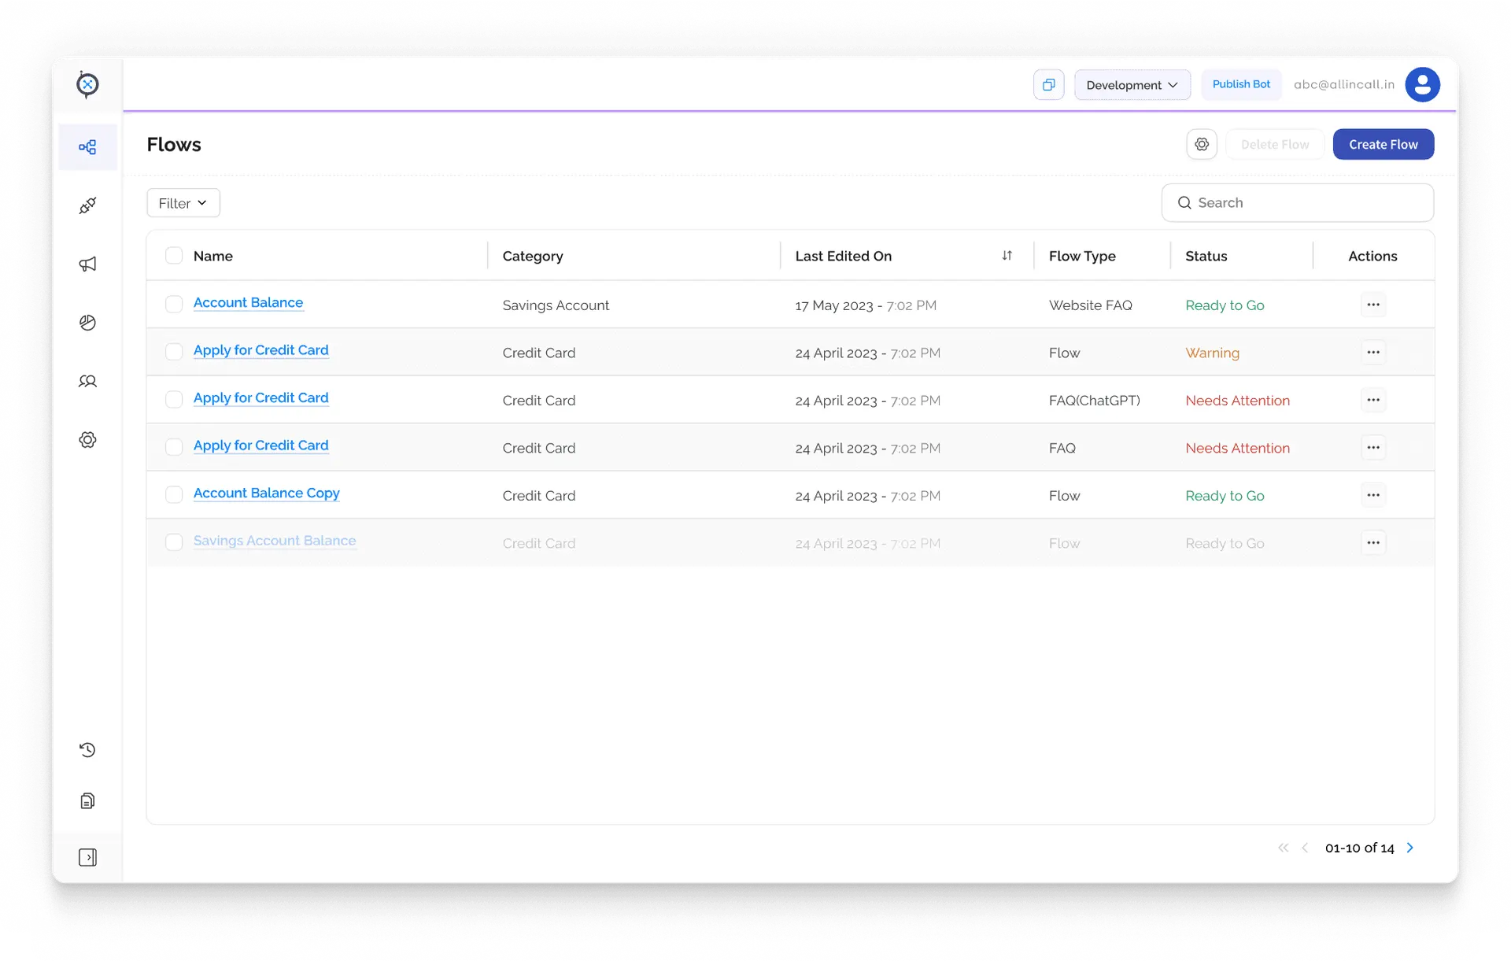Open actions menu for Warning status row
The height and width of the screenshot is (961, 1511).
1372,353
